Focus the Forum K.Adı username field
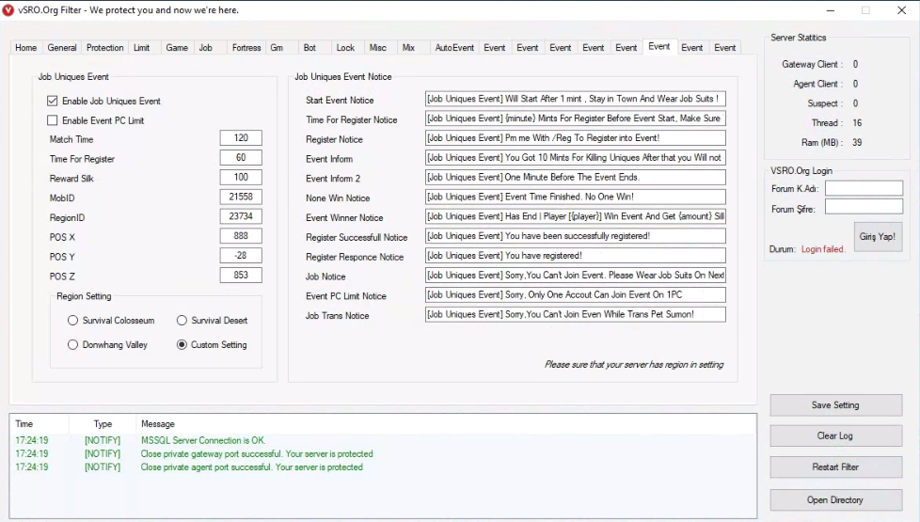The height and width of the screenshot is (522, 920). tap(864, 188)
